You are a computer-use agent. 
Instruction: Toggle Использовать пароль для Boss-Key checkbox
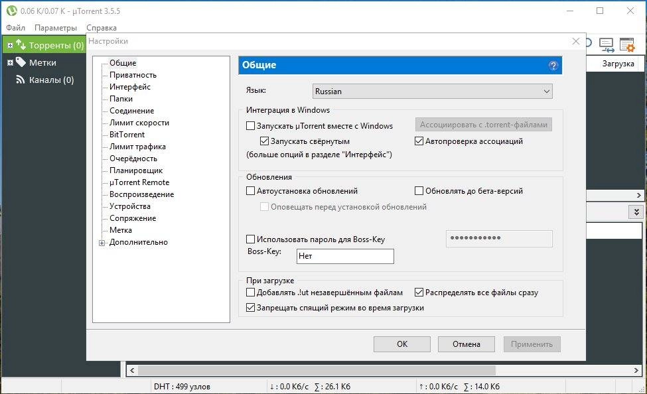click(250, 239)
